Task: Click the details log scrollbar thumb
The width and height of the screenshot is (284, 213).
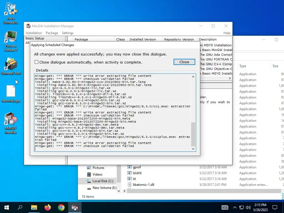Action: pos(193,134)
